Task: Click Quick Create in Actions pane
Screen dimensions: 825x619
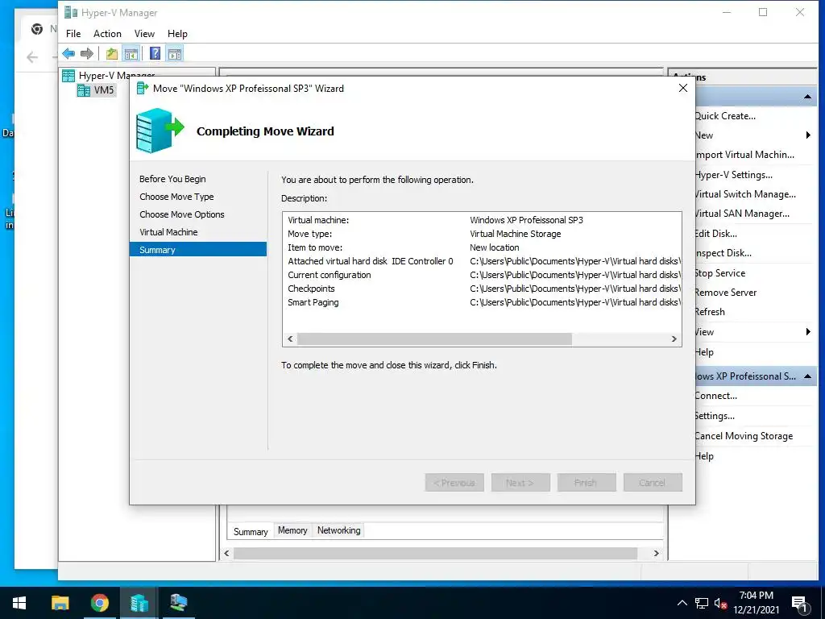Action: coord(725,116)
